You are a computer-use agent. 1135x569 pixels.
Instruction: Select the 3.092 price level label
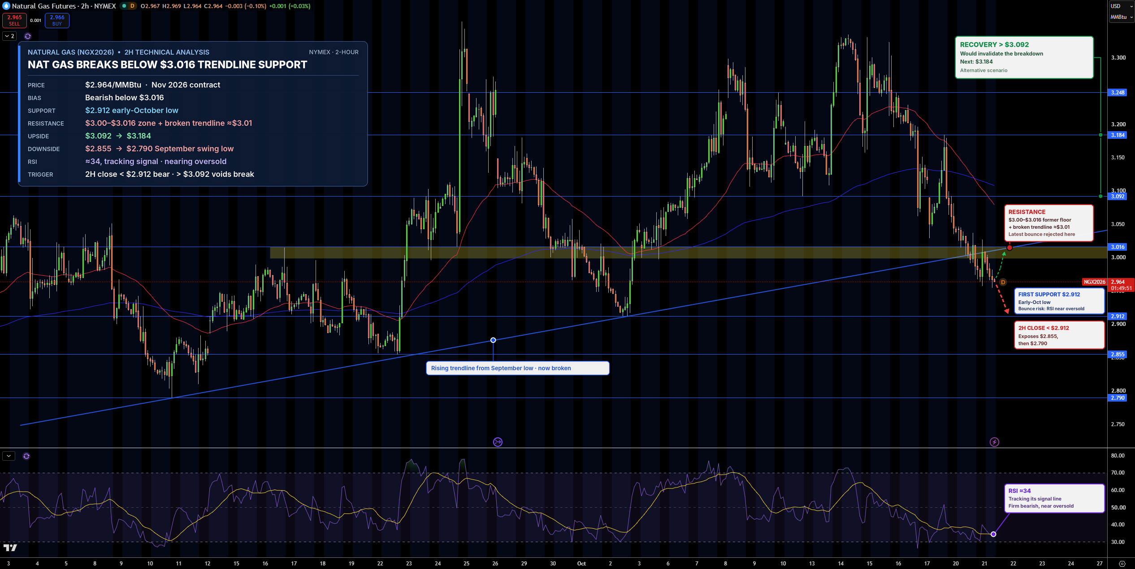tap(1118, 197)
